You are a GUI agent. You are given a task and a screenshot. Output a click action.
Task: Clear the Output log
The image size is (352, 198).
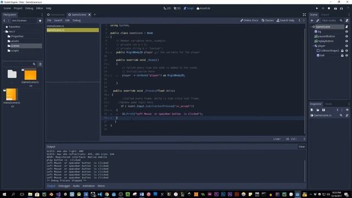(301, 147)
